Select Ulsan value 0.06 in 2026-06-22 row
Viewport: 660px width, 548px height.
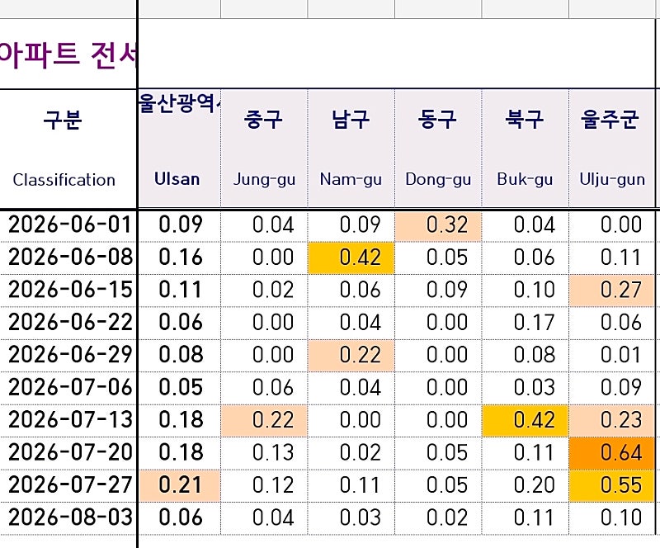(x=179, y=323)
